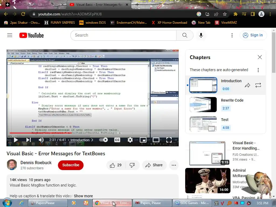Launch Internet Explorer from taskbar

point(22,203)
